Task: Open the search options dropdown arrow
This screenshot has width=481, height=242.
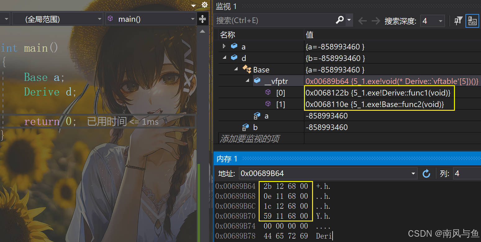Action: (x=349, y=20)
